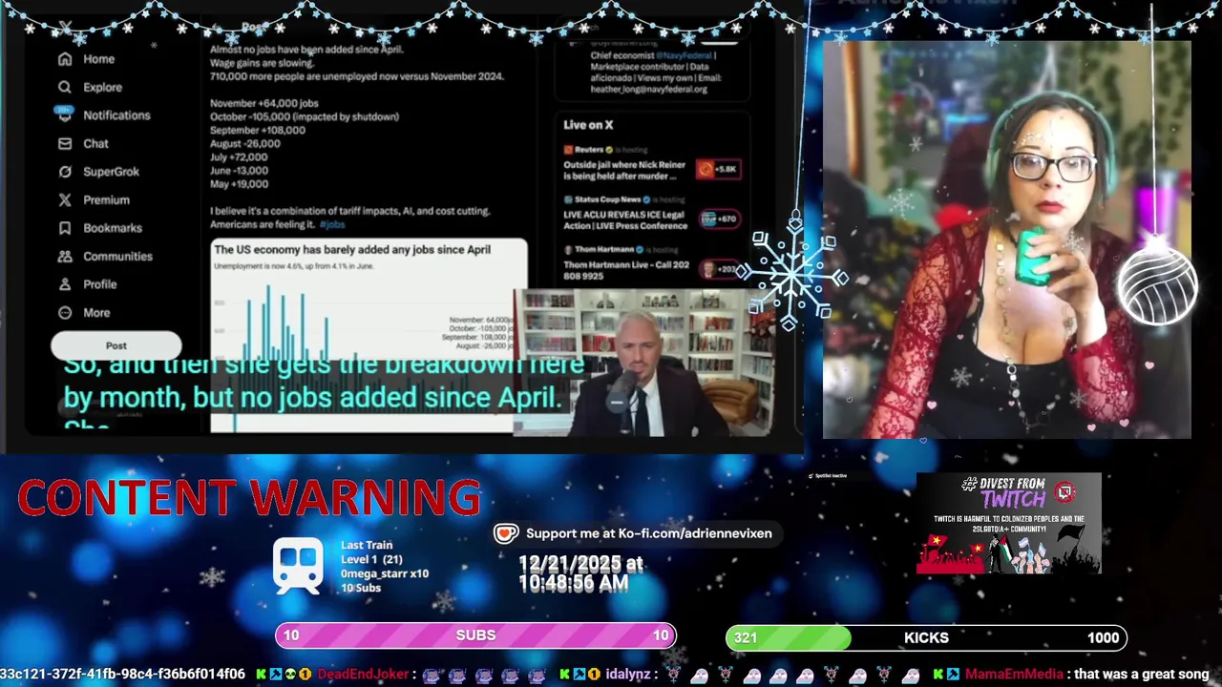Screen dimensions: 1222x687
Task: Open Thom Hartmann Live broadcast
Action: [626, 270]
